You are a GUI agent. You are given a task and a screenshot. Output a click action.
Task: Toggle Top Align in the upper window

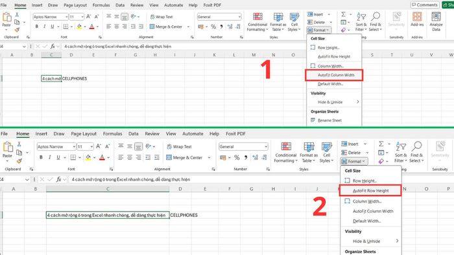[108, 16]
